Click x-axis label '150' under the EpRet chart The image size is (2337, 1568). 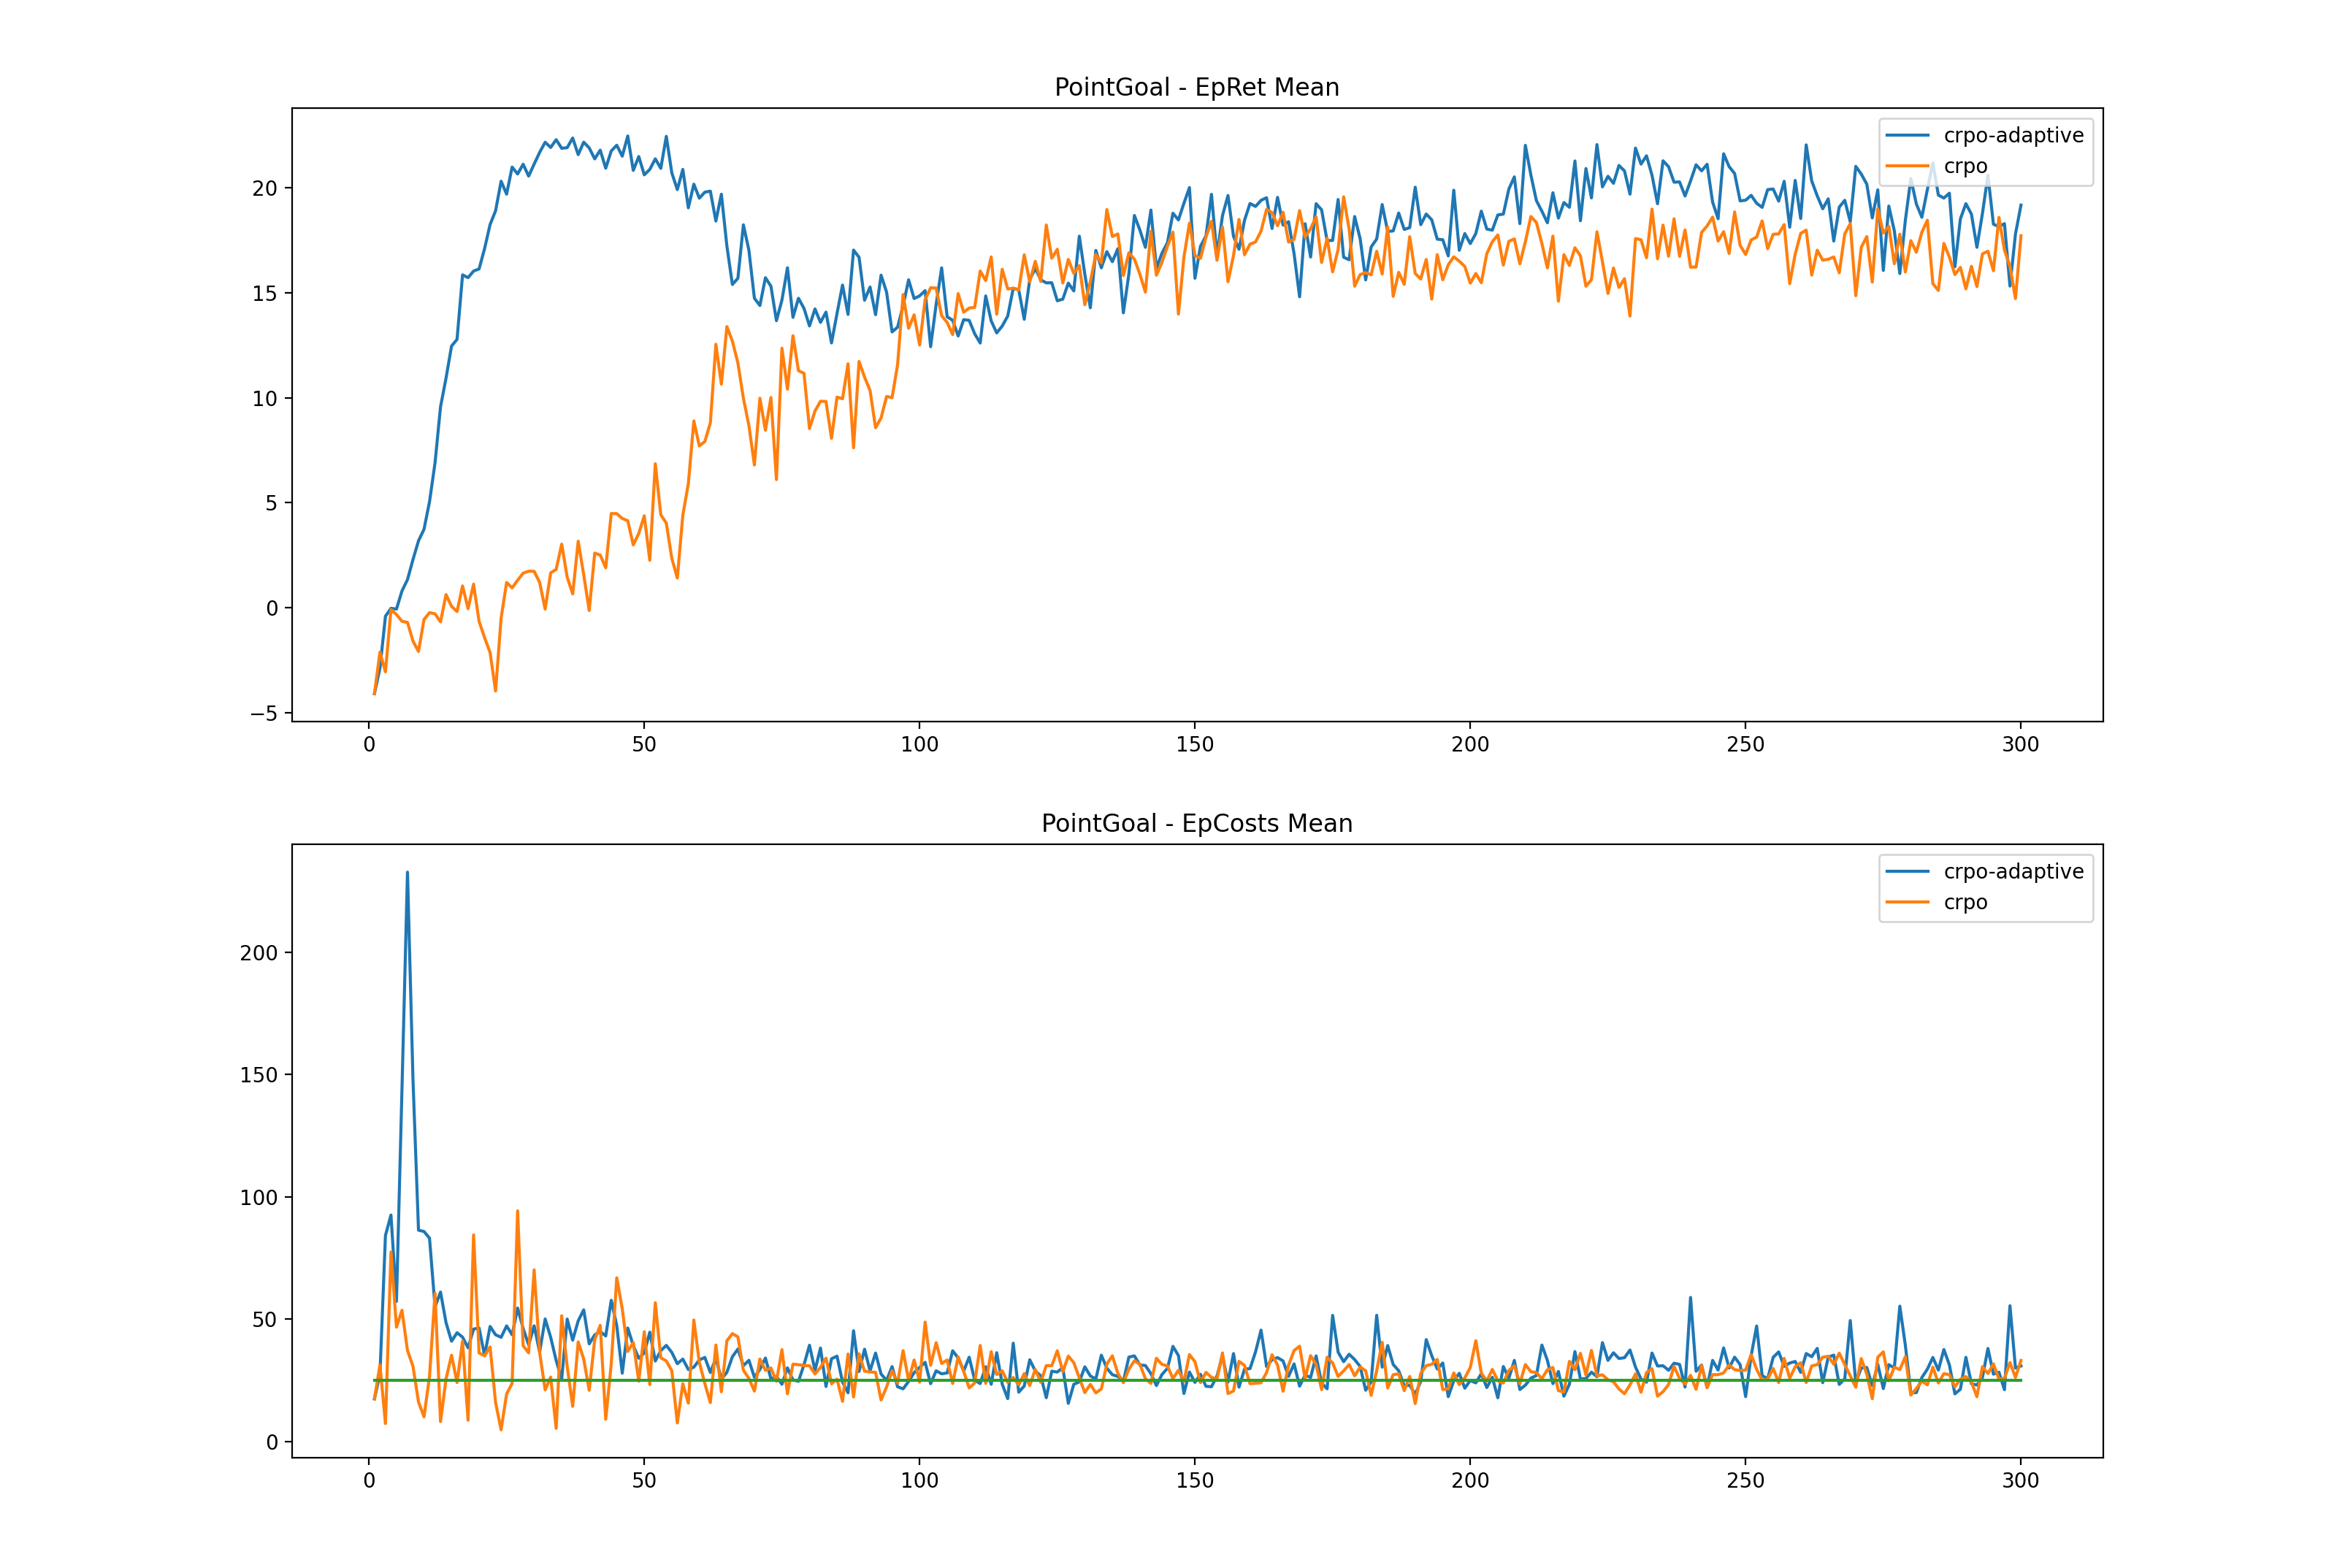click(x=1194, y=745)
